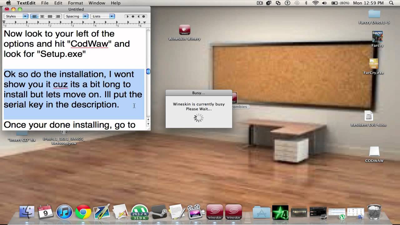The height and width of the screenshot is (225, 400).
Task: Click the misspelled word "CodWaw"
Action: pyautogui.click(x=89, y=43)
